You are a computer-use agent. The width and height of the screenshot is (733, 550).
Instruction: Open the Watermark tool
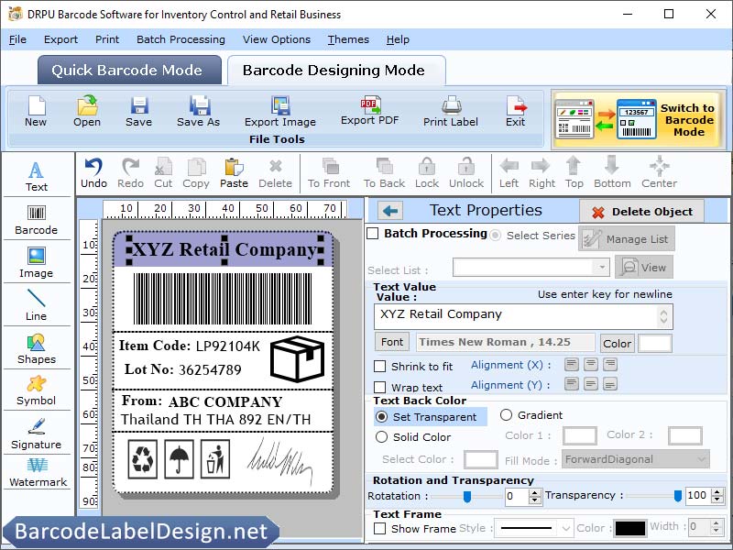tap(37, 475)
